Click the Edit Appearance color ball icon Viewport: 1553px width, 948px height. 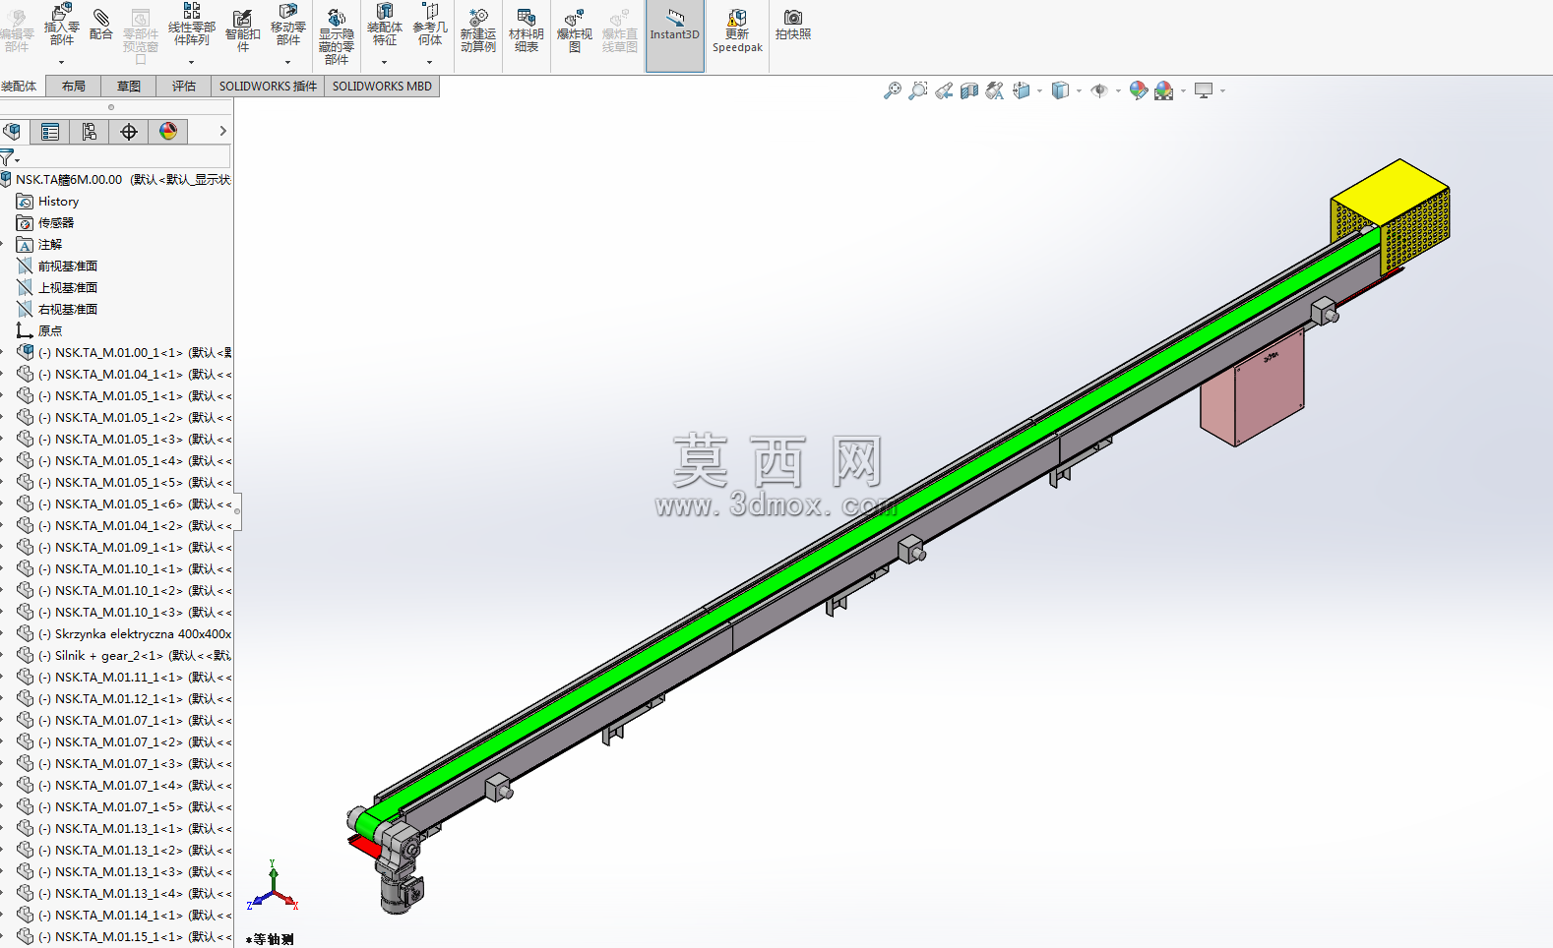(1139, 90)
